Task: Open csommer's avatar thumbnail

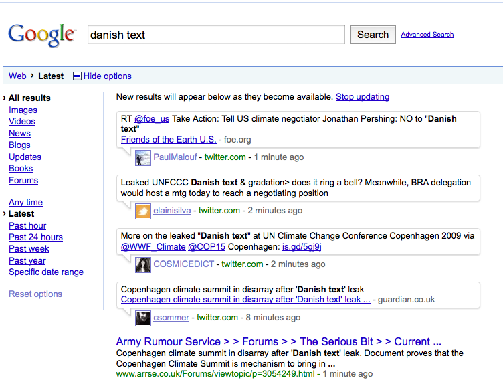Action: coord(142,318)
